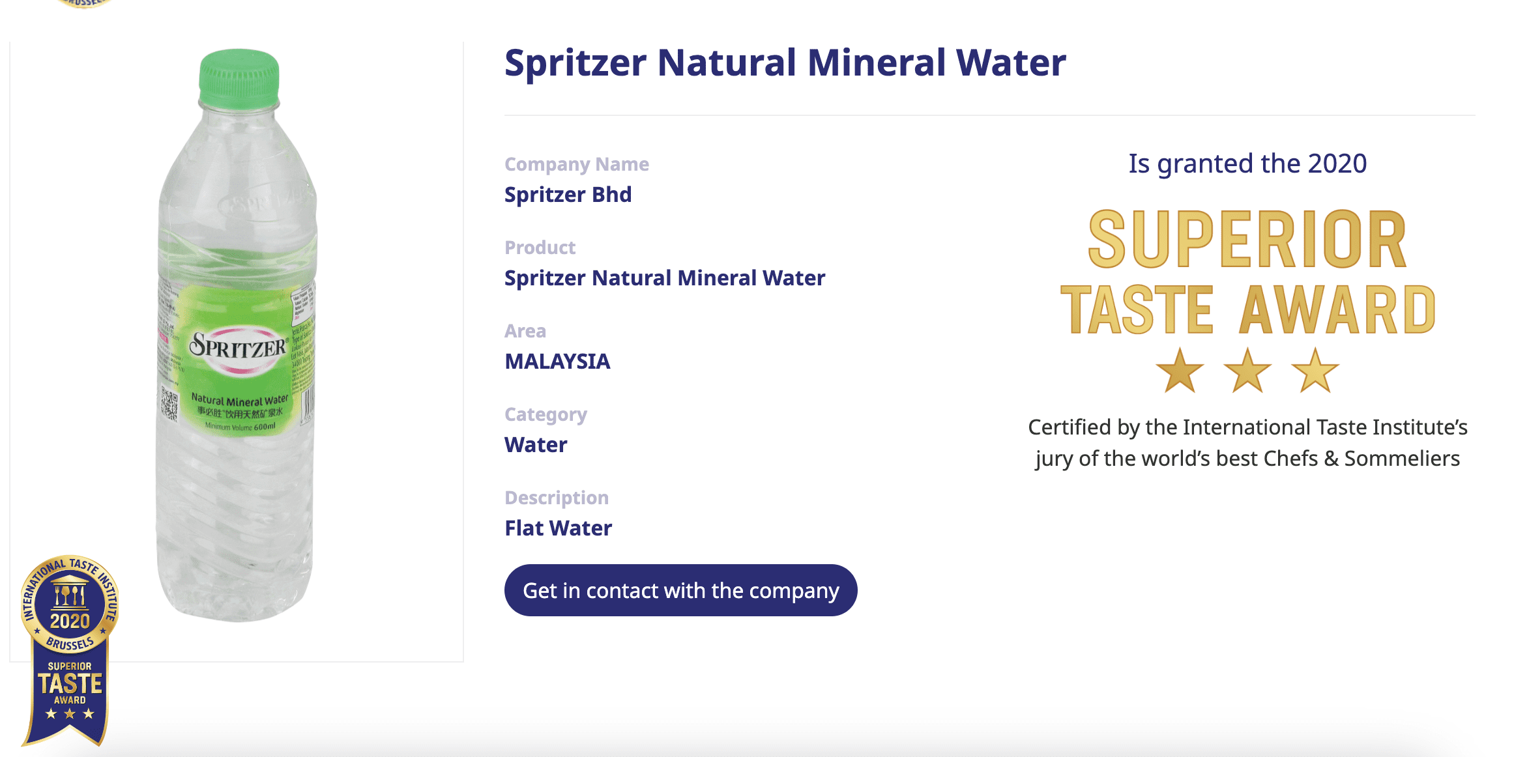Select the MALAYSIA area value
This screenshot has width=1529, height=757.
[x=557, y=361]
